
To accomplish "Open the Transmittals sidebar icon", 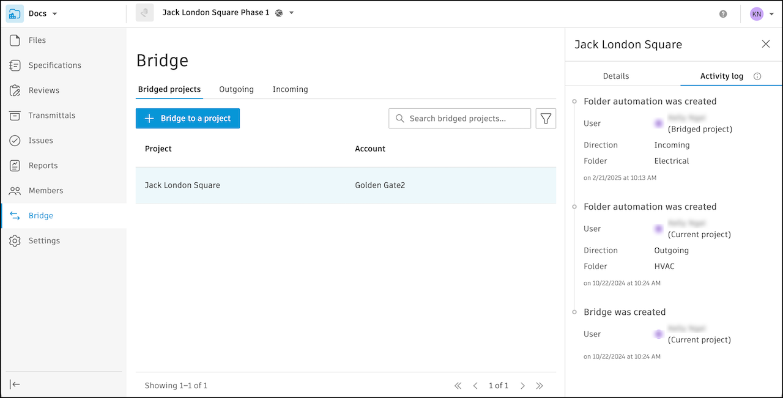I will [15, 116].
